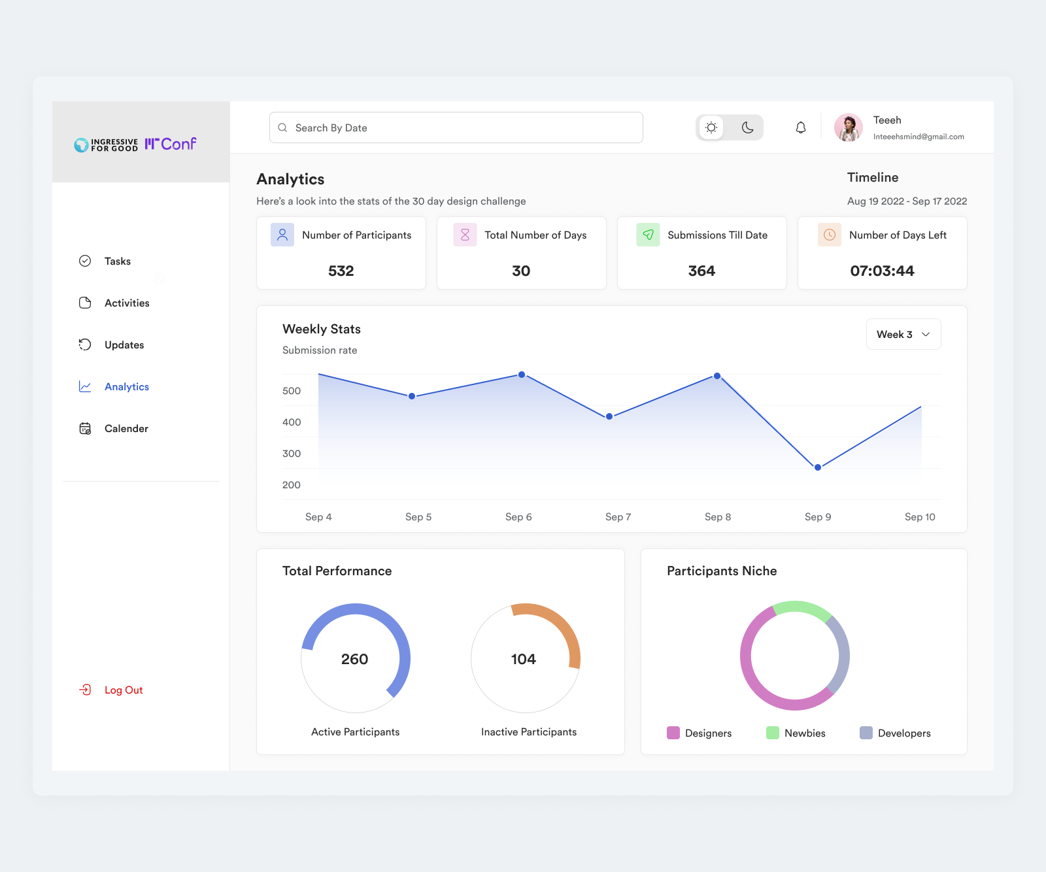Switch to dark mode moon toggle
The height and width of the screenshot is (872, 1046).
(748, 127)
